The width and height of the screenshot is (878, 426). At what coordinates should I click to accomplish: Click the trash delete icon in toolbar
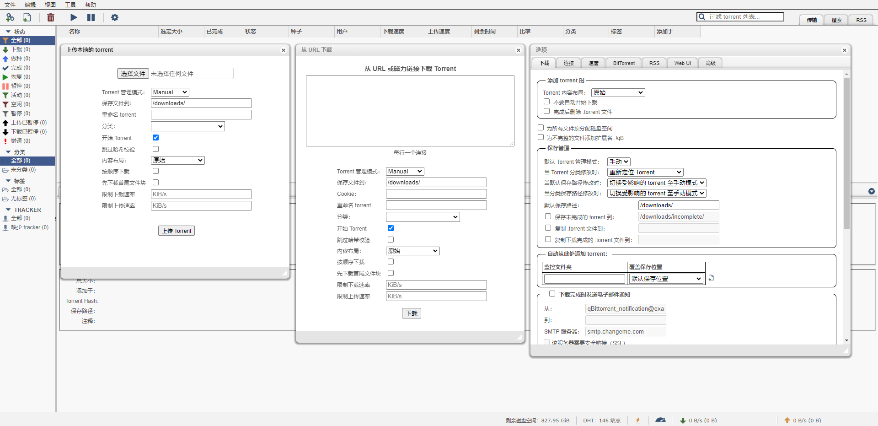tap(51, 17)
